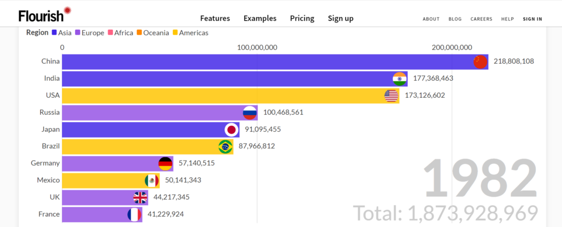Toggle the Europe region legend filter
Image resolution: width=562 pixels, height=227 pixels.
(x=89, y=32)
